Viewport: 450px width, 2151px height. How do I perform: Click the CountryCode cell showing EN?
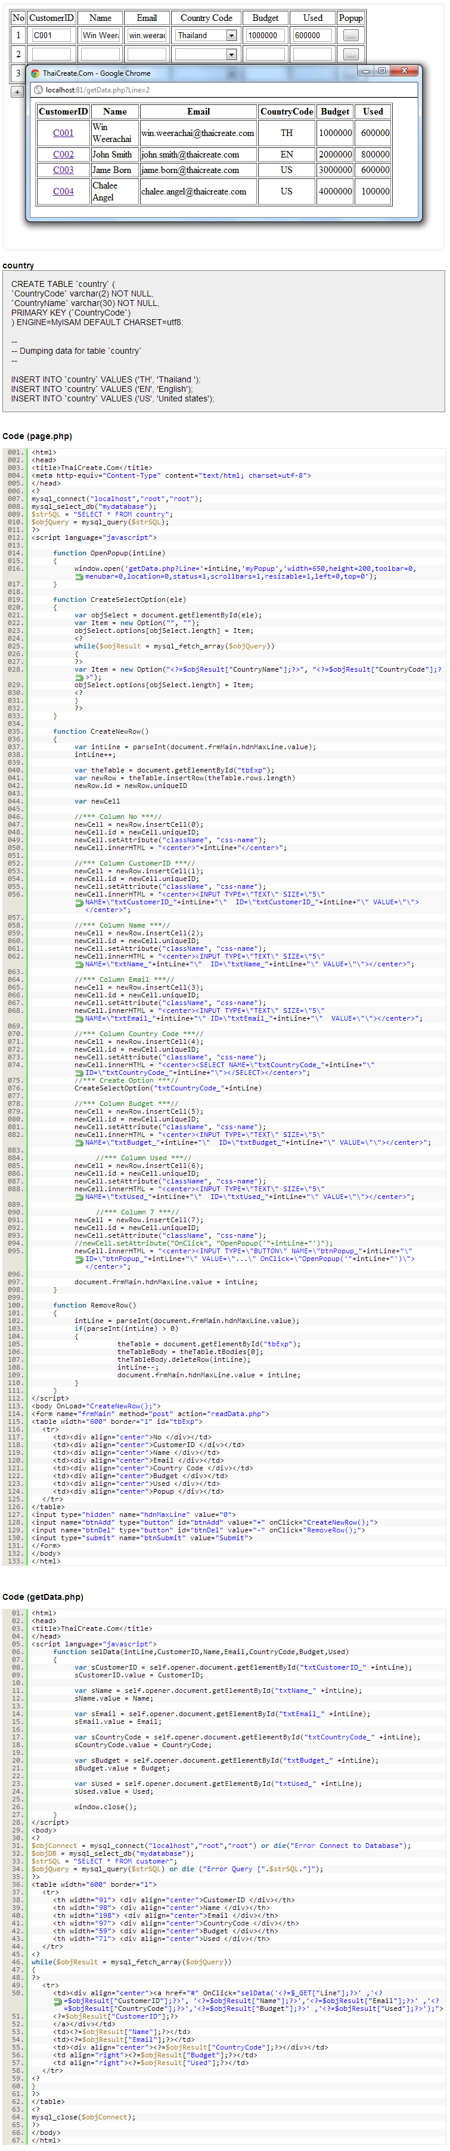tap(286, 154)
